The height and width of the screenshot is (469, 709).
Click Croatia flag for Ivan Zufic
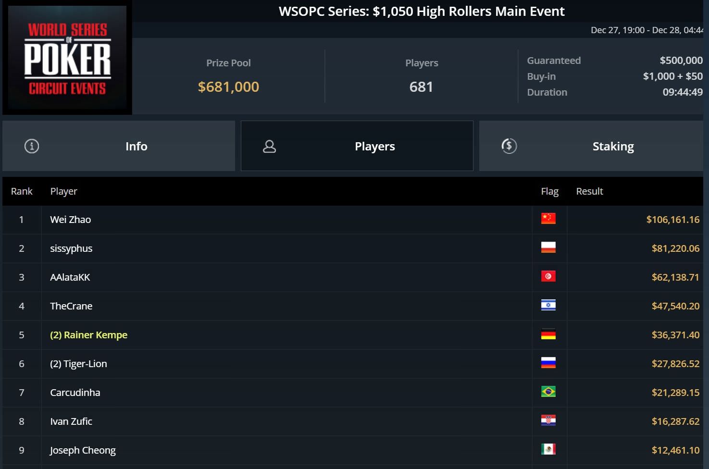click(x=548, y=420)
